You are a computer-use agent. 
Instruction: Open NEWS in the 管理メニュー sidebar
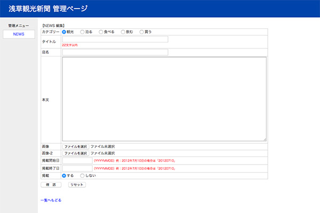pyautogui.click(x=19, y=34)
